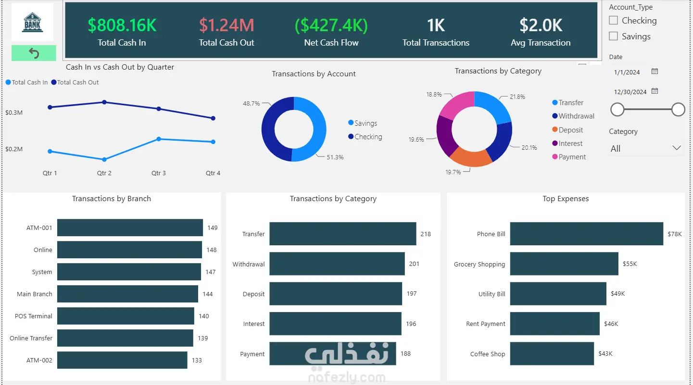Open the end date calendar picker icon

click(x=655, y=91)
